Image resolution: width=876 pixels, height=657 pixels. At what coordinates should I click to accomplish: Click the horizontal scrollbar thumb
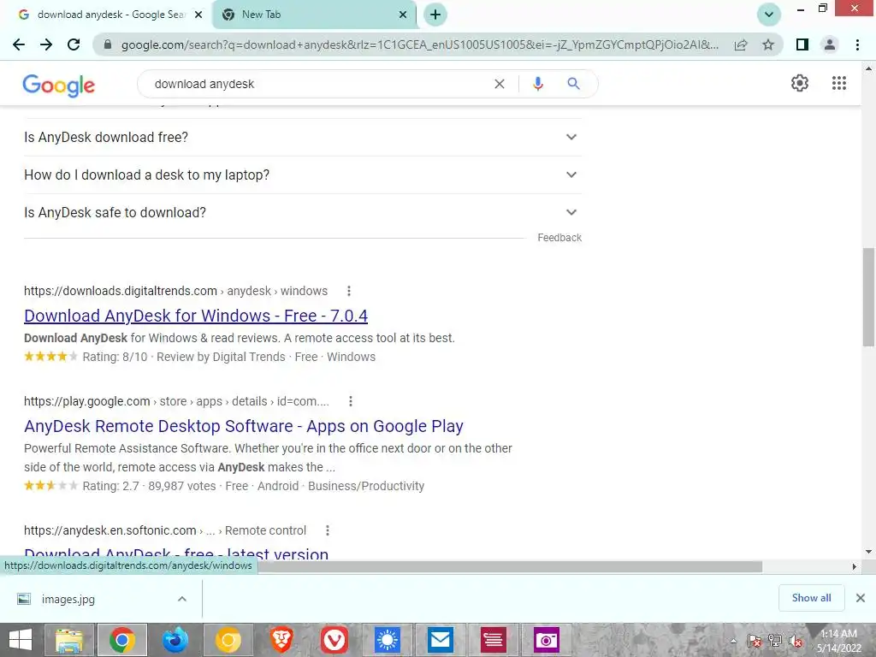pyautogui.click(x=510, y=566)
